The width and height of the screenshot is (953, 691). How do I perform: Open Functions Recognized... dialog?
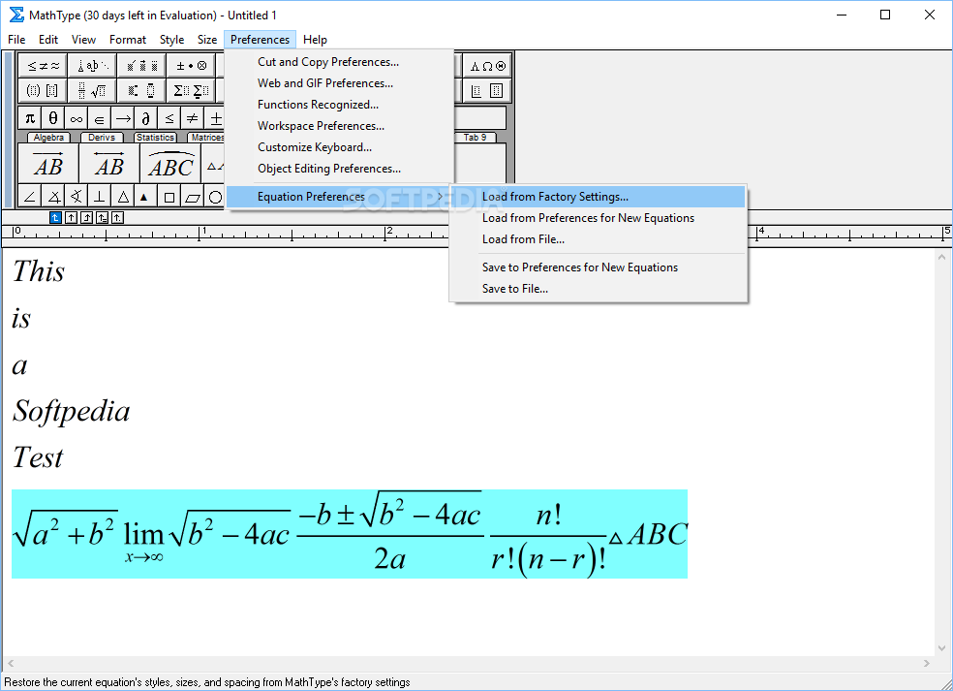pyautogui.click(x=340, y=105)
